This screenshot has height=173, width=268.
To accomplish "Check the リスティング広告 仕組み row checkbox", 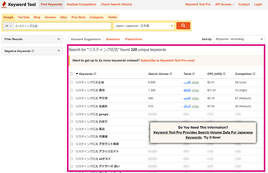I will tap(71, 106).
